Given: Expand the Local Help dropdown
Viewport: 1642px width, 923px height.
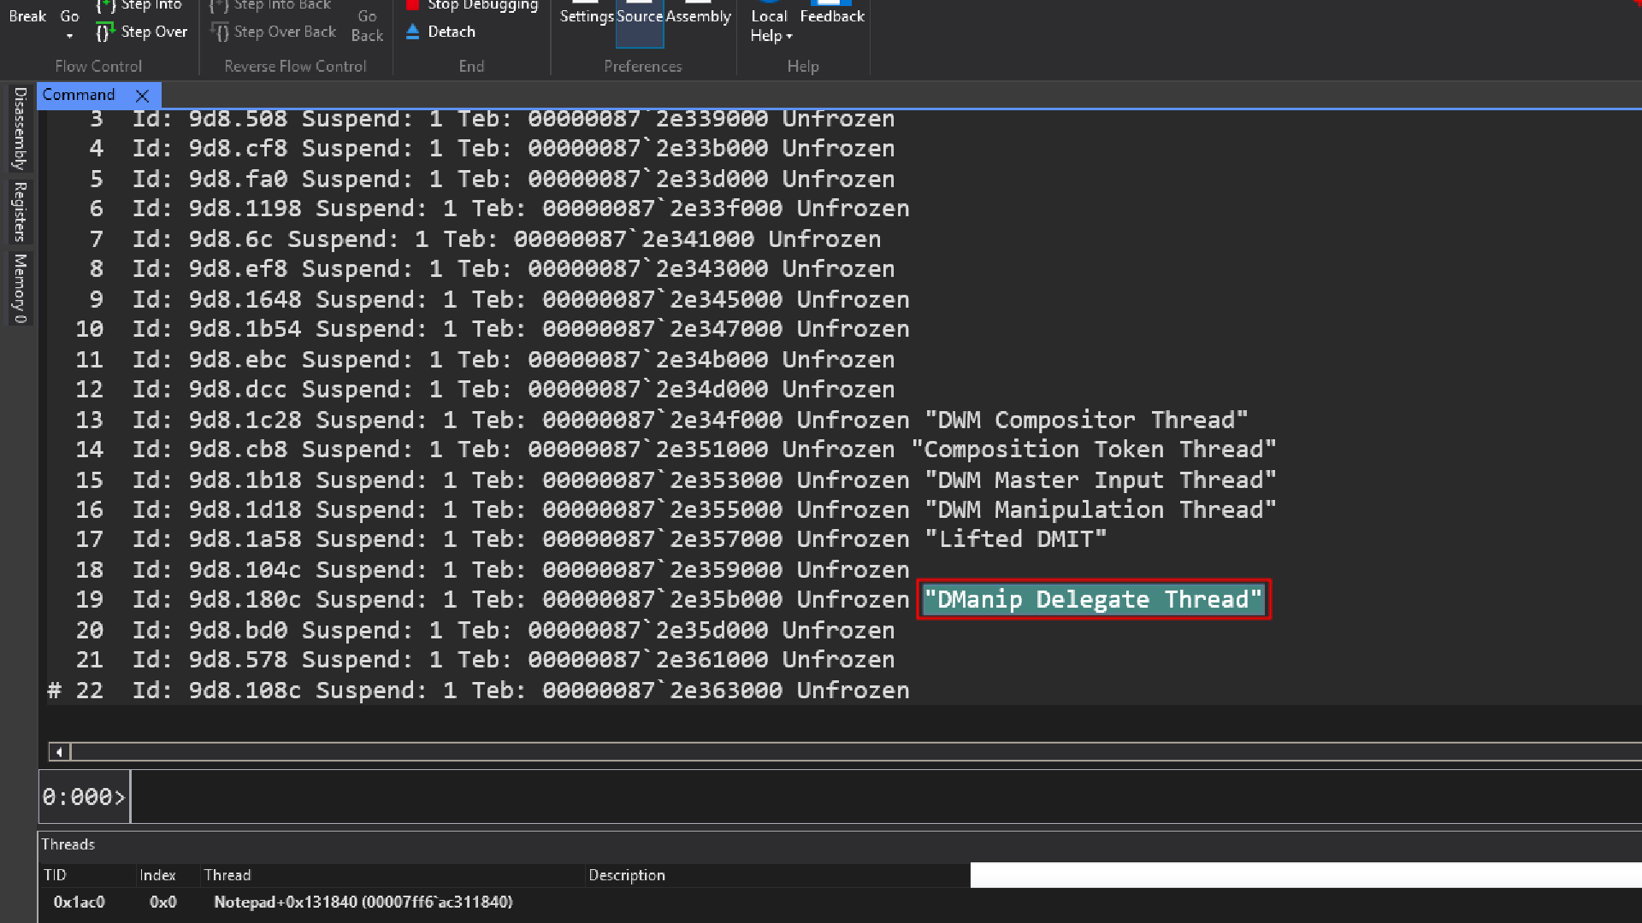Looking at the screenshot, I should 789,36.
